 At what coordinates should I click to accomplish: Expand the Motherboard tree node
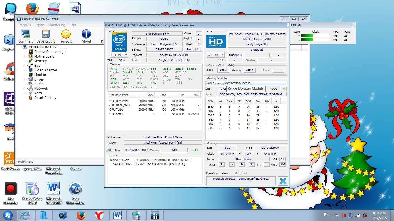[25, 56]
